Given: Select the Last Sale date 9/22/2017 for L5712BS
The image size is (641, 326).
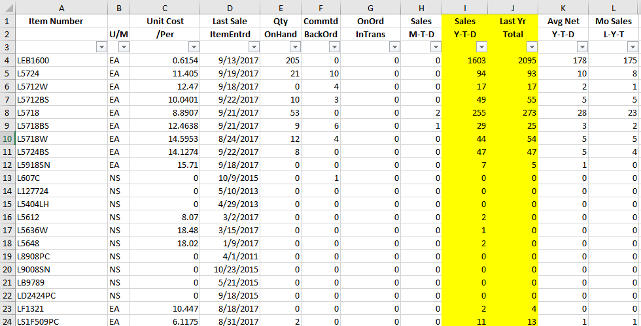Looking at the screenshot, I should [x=230, y=100].
